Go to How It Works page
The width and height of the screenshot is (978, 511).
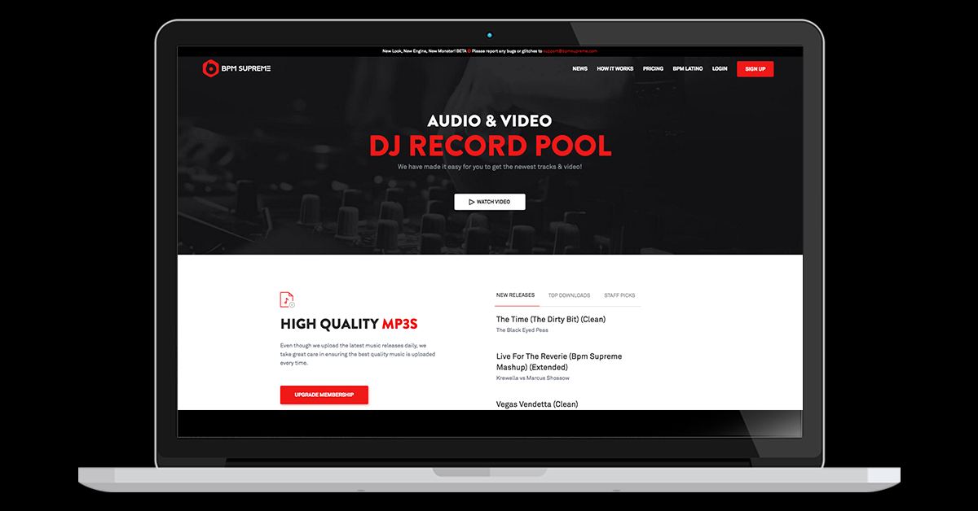pyautogui.click(x=615, y=69)
